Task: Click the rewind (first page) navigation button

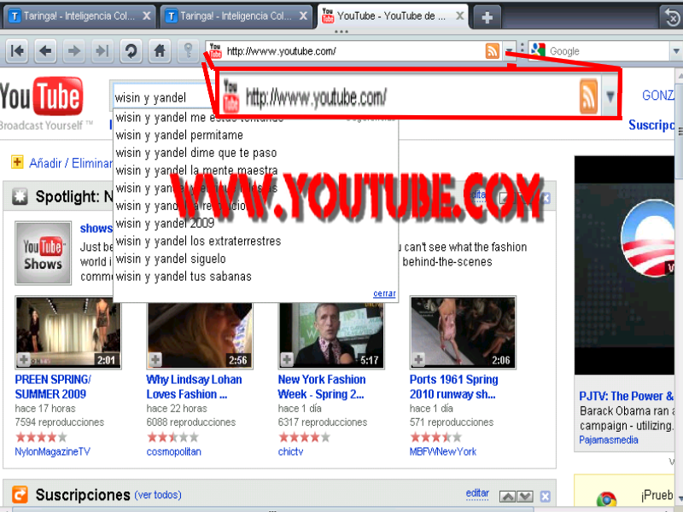Action: click(x=17, y=51)
